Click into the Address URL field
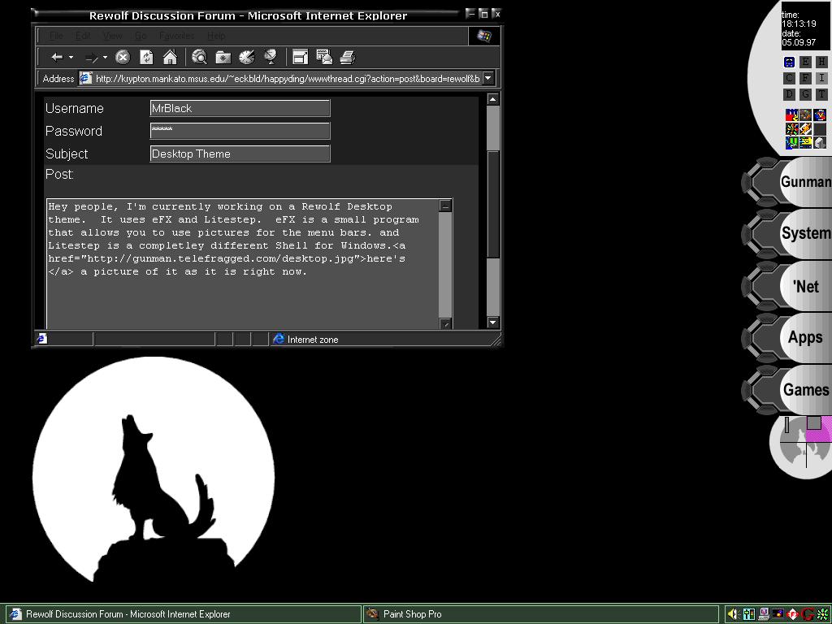The image size is (832, 624). pyautogui.click(x=287, y=79)
